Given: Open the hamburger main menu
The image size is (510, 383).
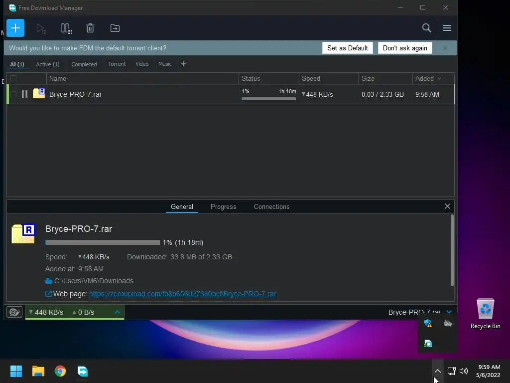Looking at the screenshot, I should coord(447,28).
